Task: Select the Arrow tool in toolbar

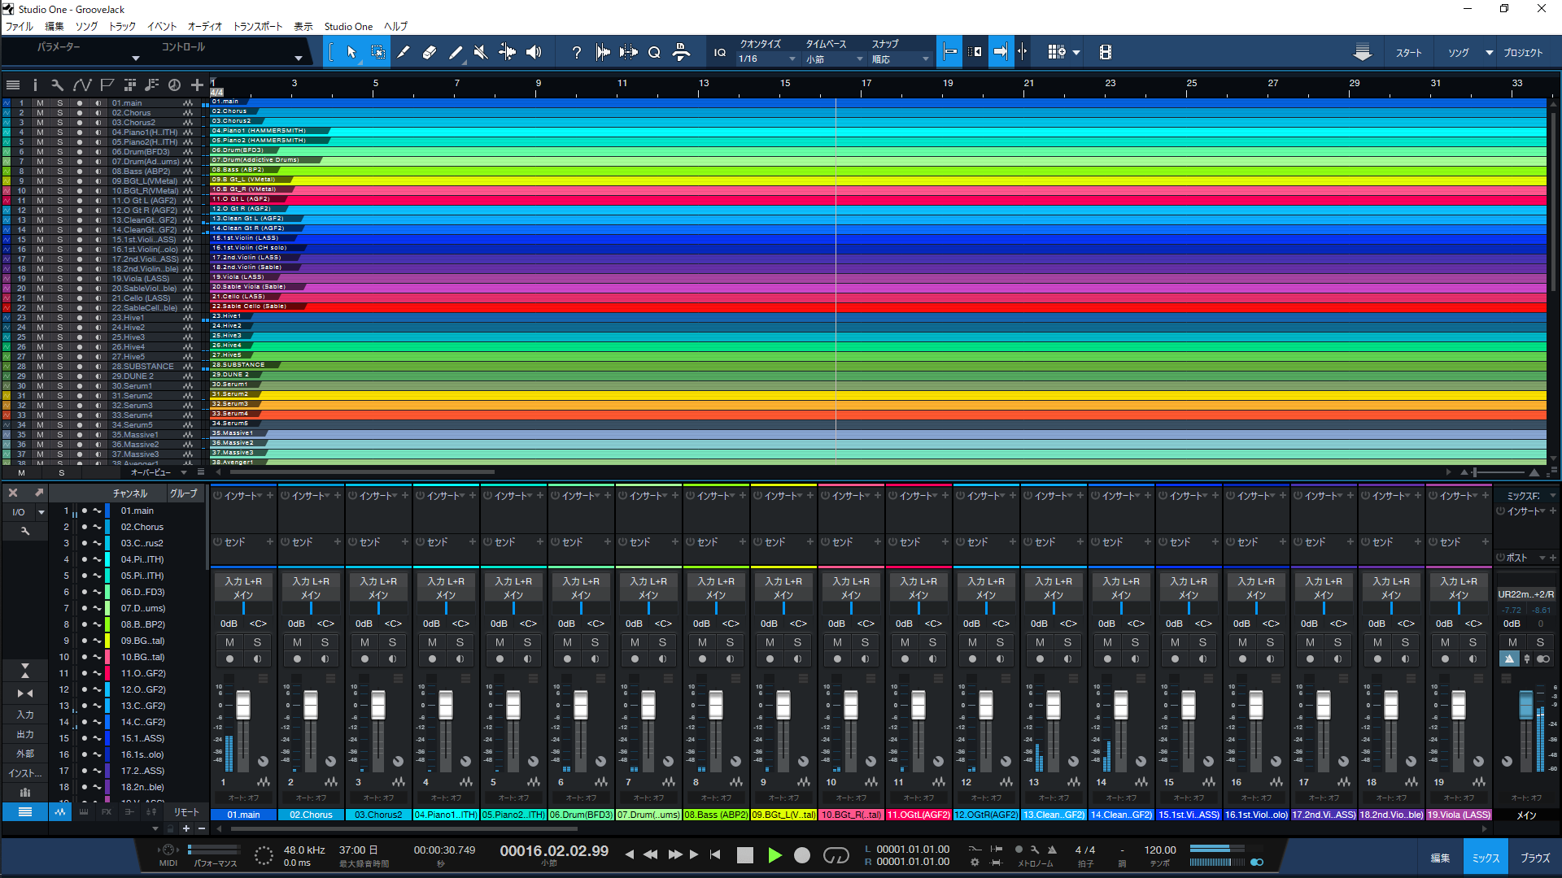Action: pyautogui.click(x=351, y=52)
